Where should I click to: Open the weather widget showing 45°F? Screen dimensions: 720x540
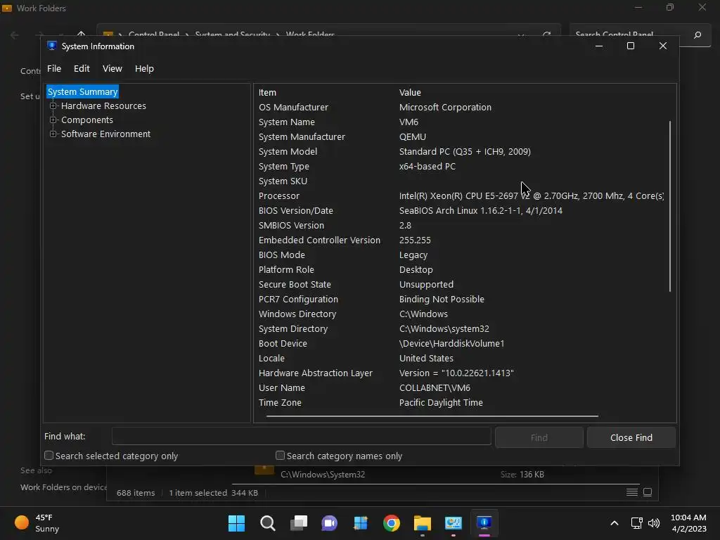38,523
